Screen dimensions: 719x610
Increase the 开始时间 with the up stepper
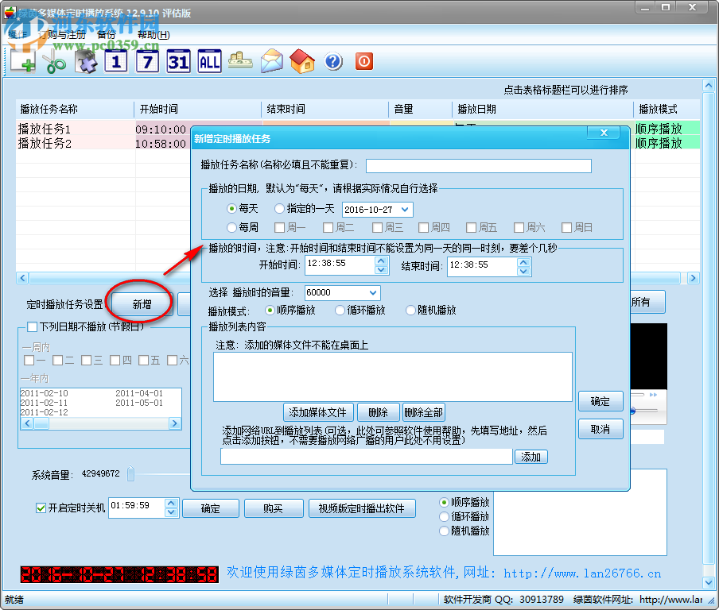point(379,260)
